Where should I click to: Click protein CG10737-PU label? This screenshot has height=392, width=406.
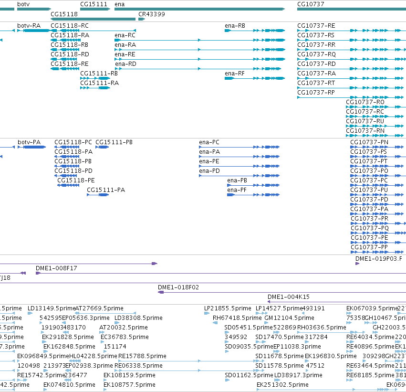coord(369,190)
